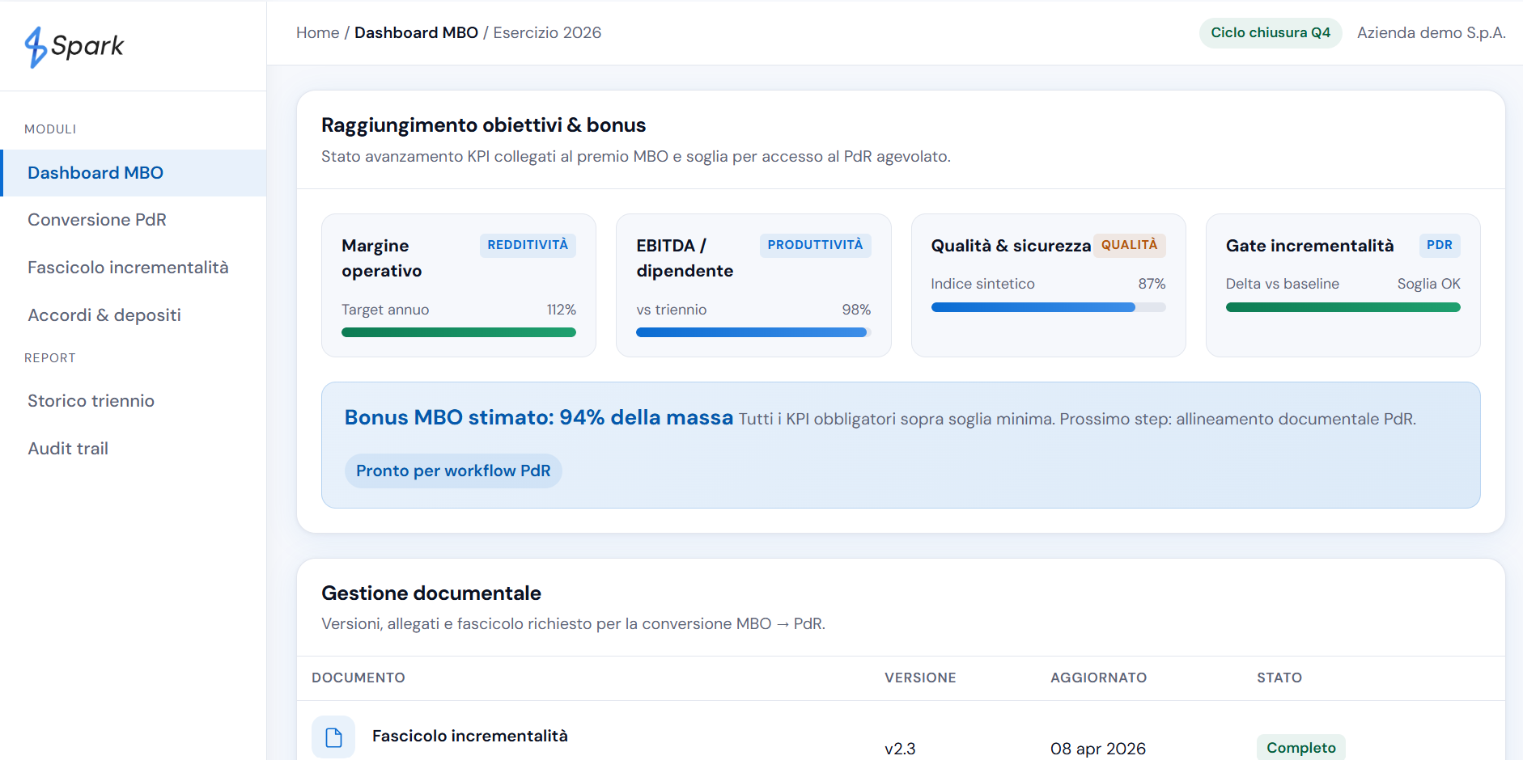Click the Delta vs baseline label
This screenshot has width=1523, height=760.
click(x=1282, y=284)
